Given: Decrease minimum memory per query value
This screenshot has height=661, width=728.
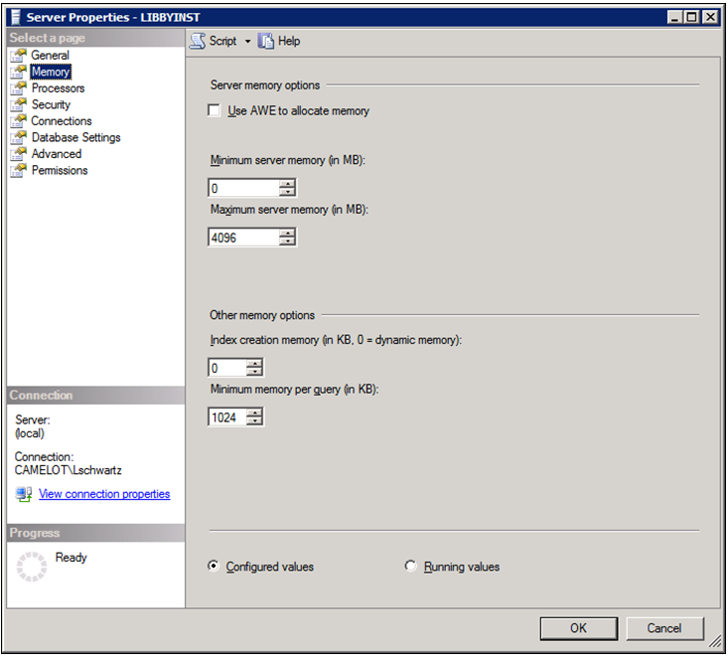Looking at the screenshot, I should pyautogui.click(x=254, y=420).
